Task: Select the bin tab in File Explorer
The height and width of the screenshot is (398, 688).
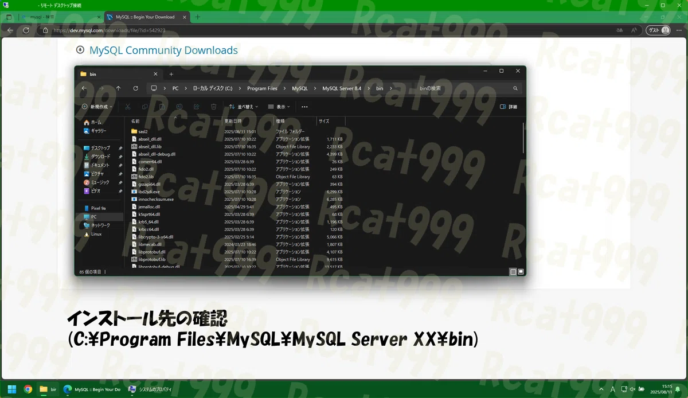Action: point(119,74)
